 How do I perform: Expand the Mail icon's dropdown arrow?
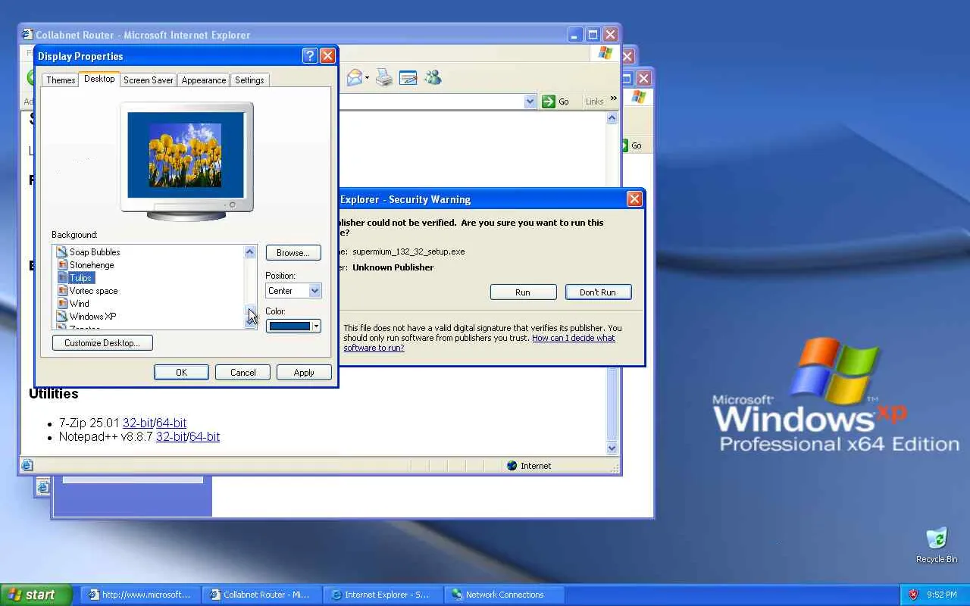367,78
